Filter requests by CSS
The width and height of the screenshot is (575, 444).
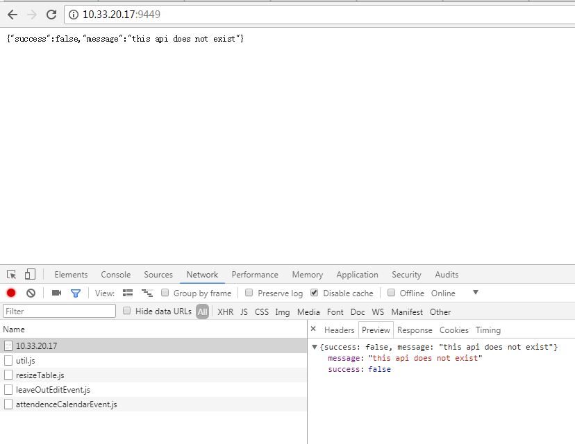click(x=262, y=312)
